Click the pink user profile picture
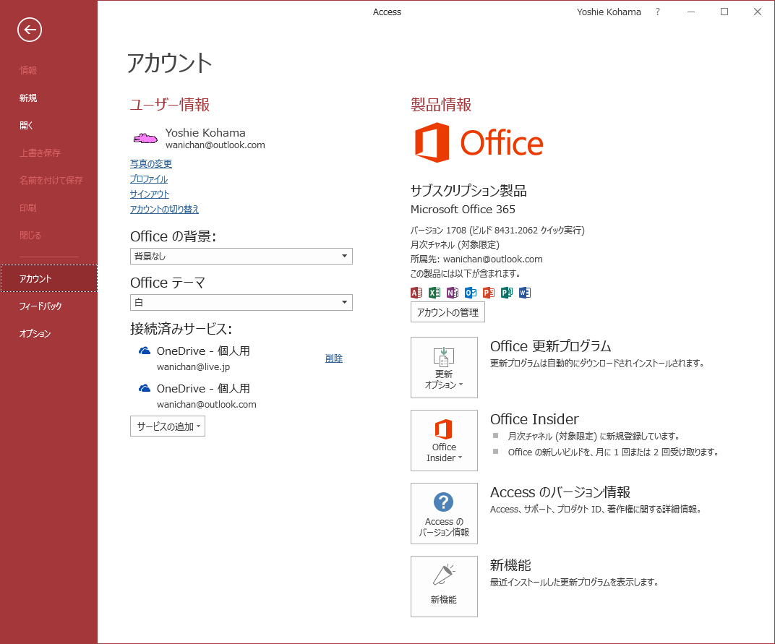775x644 pixels. point(145,139)
